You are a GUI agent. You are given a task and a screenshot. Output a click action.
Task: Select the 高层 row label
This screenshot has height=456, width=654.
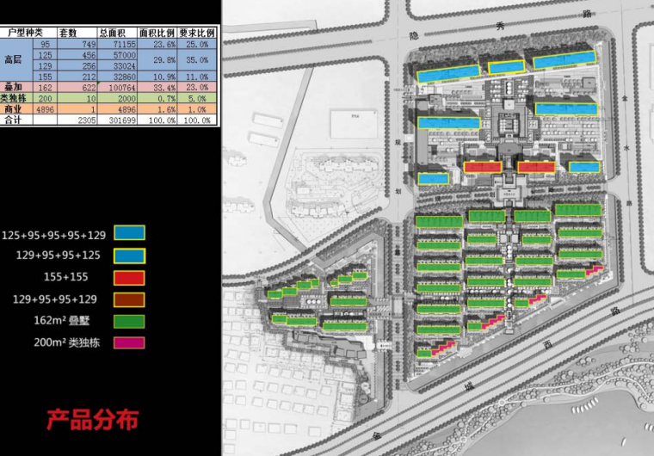point(13,59)
